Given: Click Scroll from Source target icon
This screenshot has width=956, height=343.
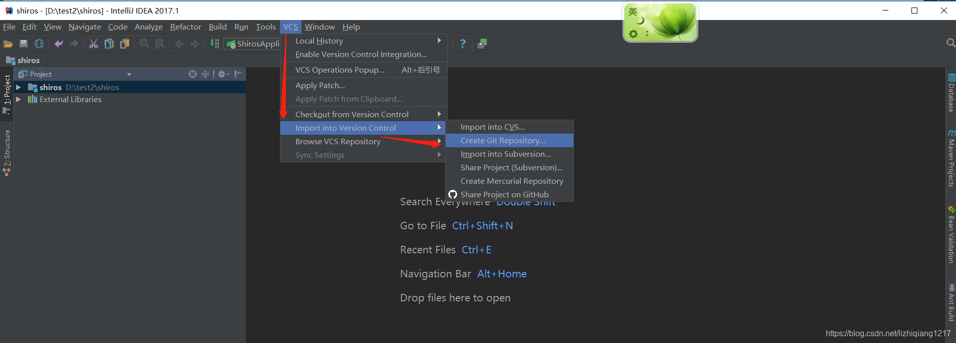Looking at the screenshot, I should pos(193,74).
